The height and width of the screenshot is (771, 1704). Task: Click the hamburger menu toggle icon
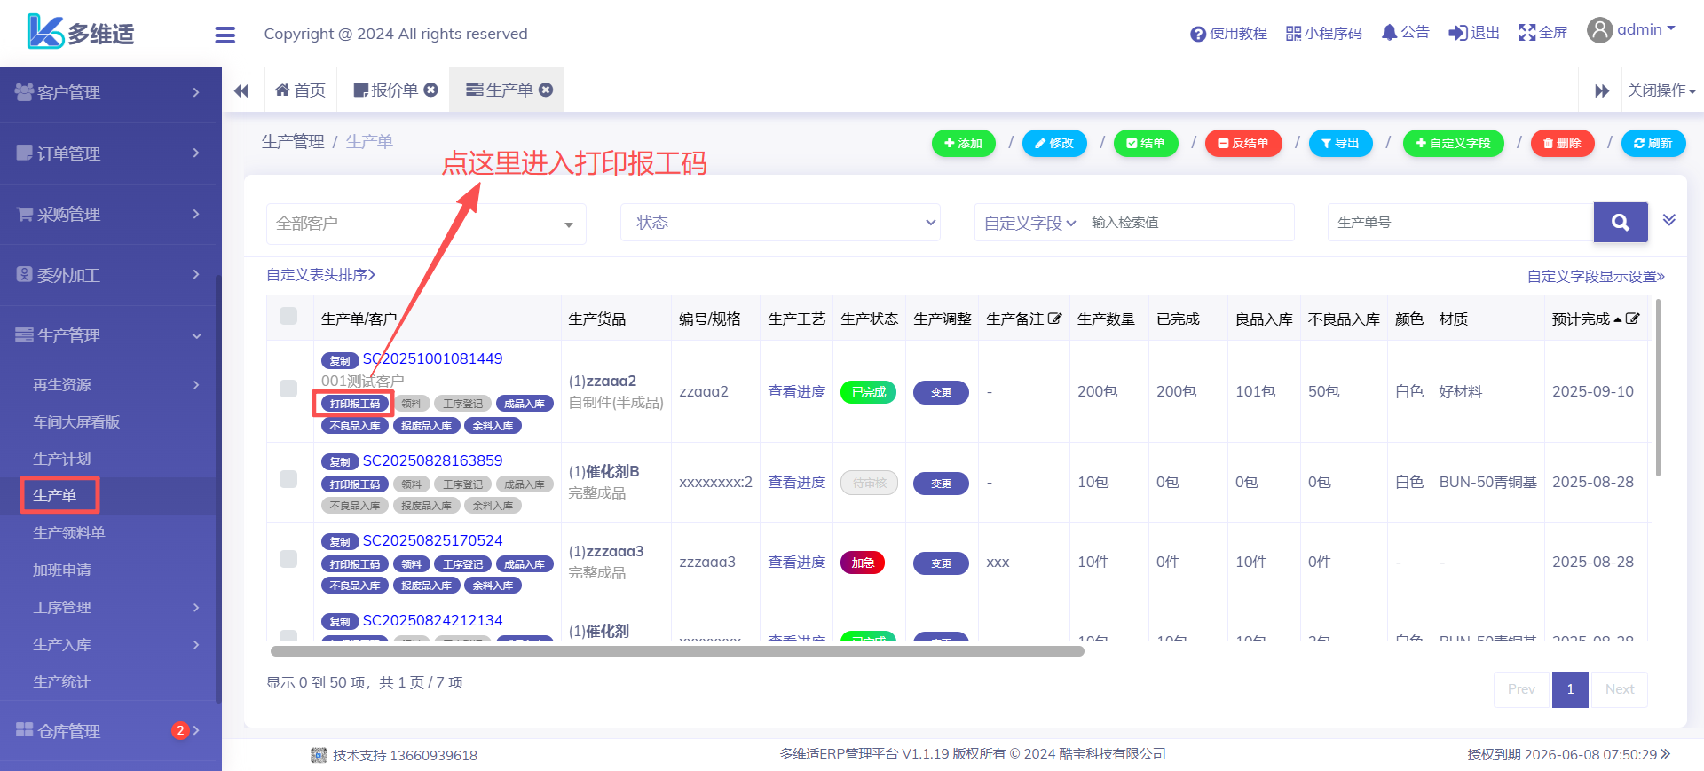pos(225,35)
